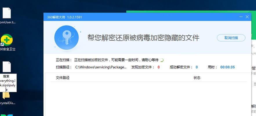
Task: Click the 帮您解密还原被病毒加密隐藏的文件 heading
Action: (143, 38)
